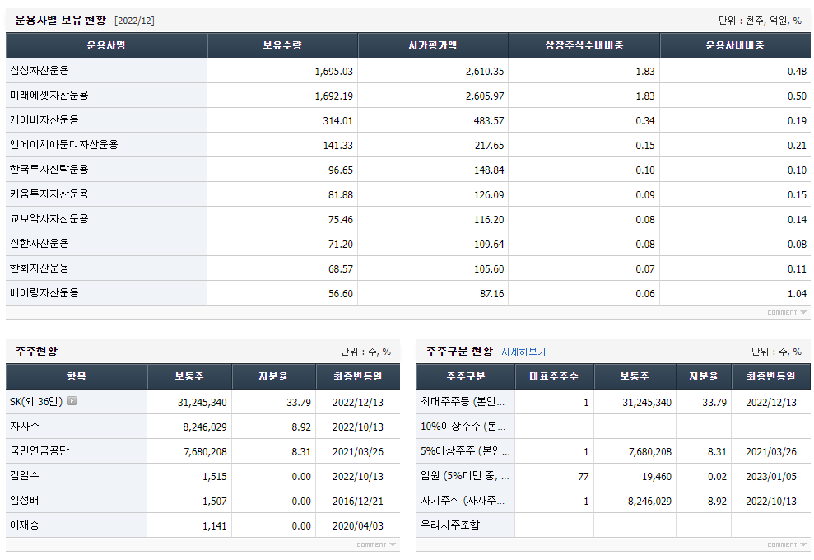
Task: Select 자기주식 (자사주... row
Action: [463, 500]
